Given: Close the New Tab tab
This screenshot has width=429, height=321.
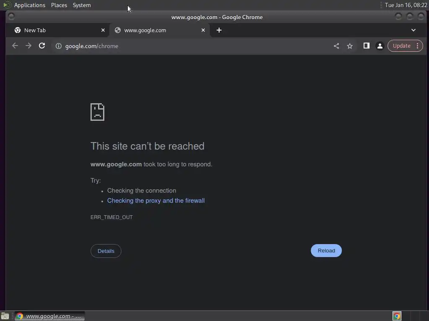Looking at the screenshot, I should pos(103,30).
